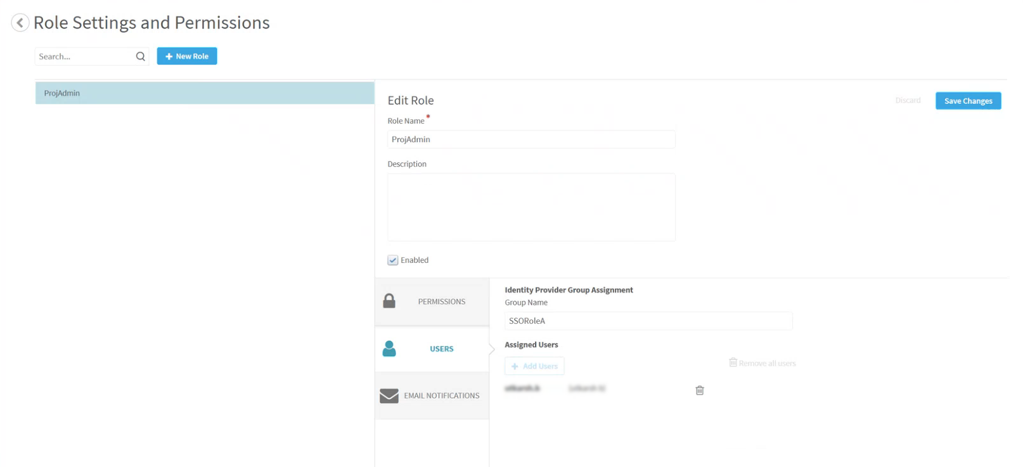Image resolution: width=1023 pixels, height=467 pixels.
Task: Uncheck the Enabled checkbox
Action: (393, 260)
